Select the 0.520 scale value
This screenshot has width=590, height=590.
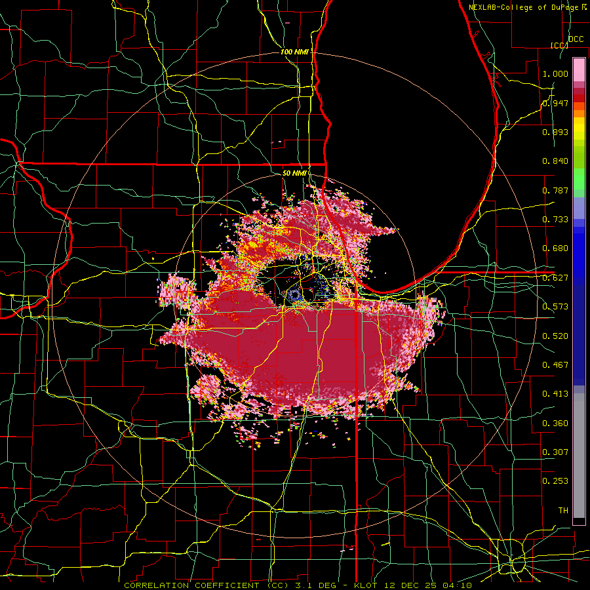[555, 336]
